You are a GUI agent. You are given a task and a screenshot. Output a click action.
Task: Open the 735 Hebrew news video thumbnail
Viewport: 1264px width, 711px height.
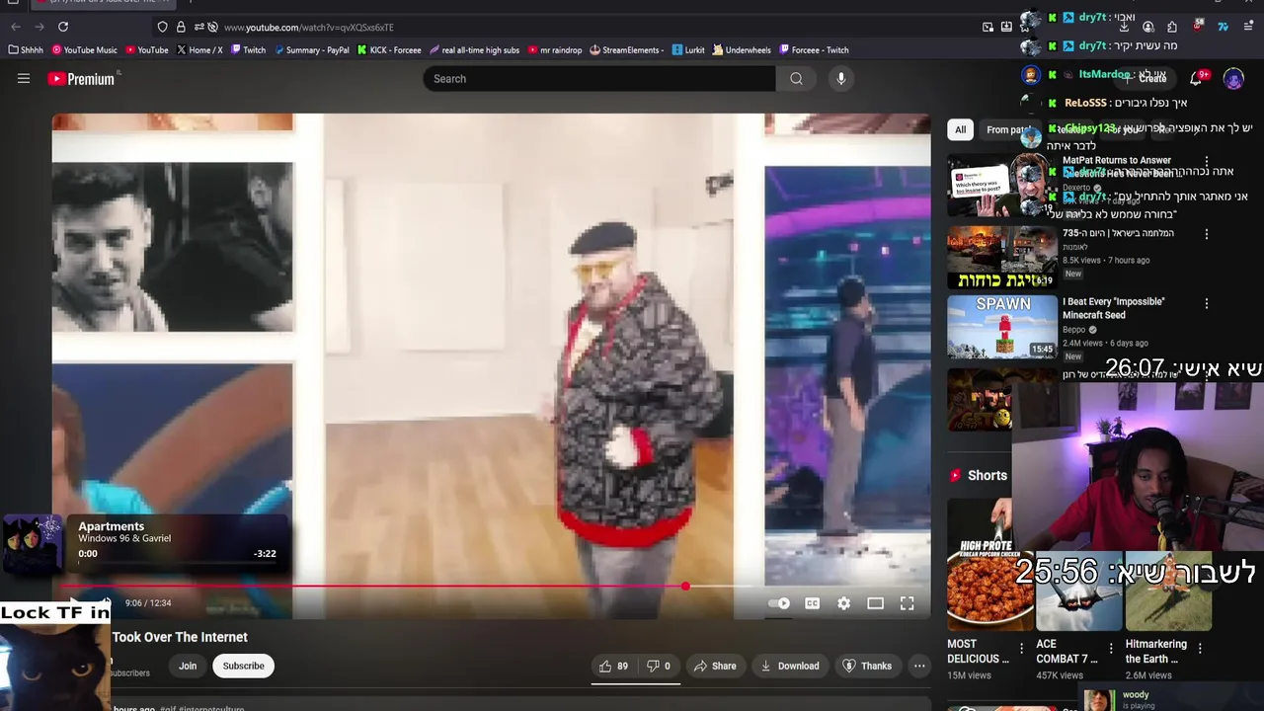[x=1001, y=258]
